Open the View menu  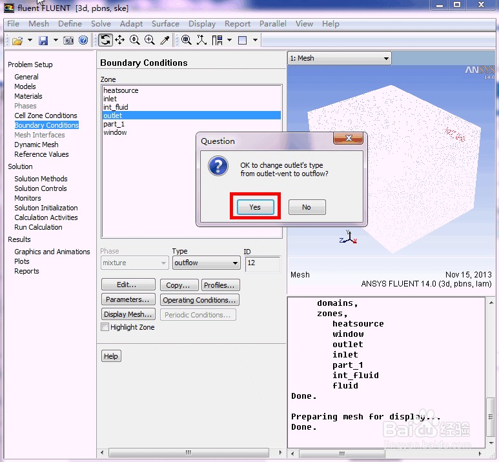coord(304,24)
